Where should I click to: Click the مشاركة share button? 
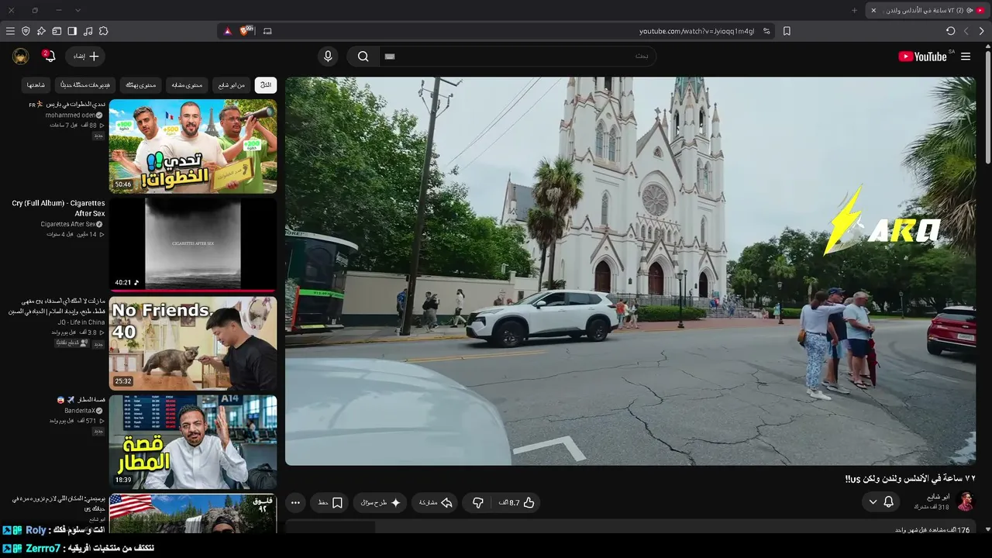436,503
